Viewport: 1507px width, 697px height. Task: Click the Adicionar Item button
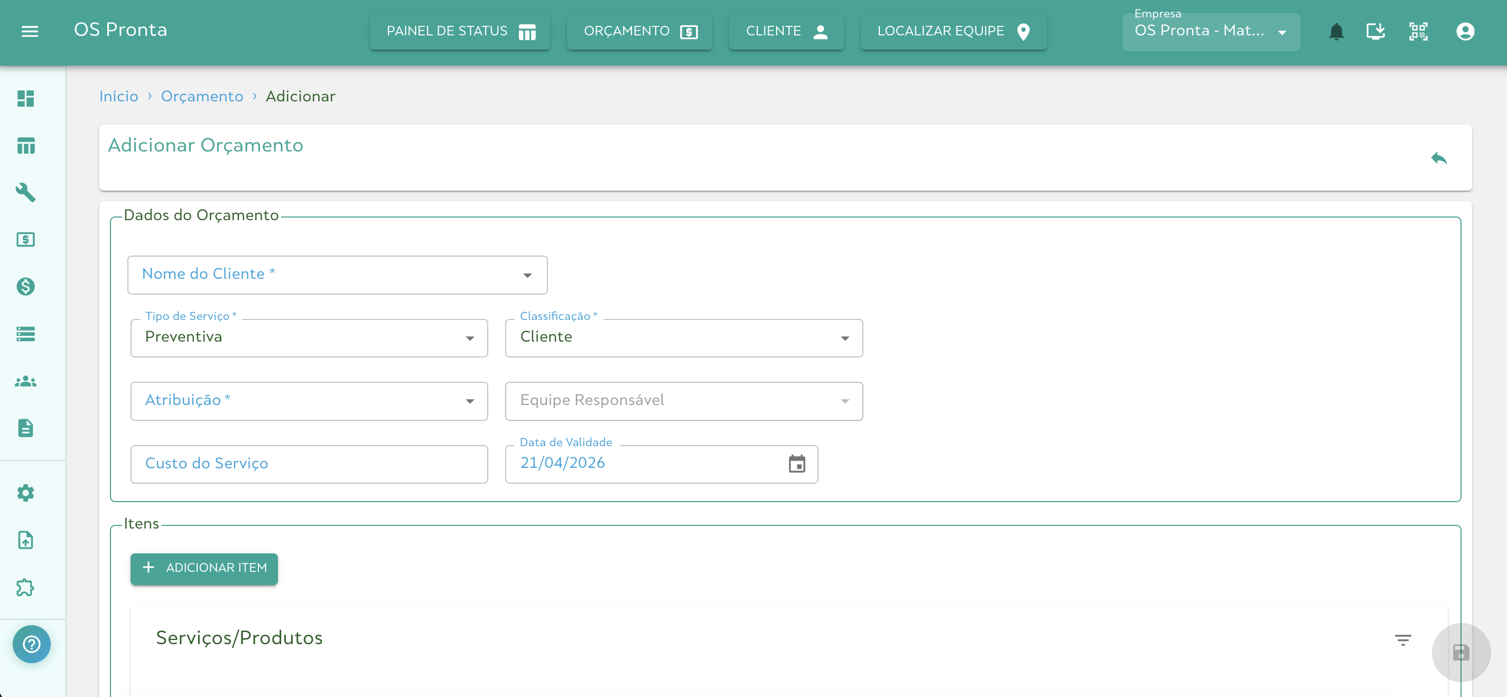(204, 568)
